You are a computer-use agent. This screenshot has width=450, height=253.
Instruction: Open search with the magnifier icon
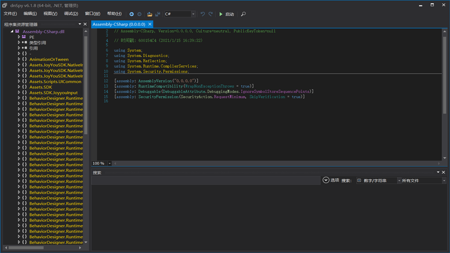click(x=243, y=14)
